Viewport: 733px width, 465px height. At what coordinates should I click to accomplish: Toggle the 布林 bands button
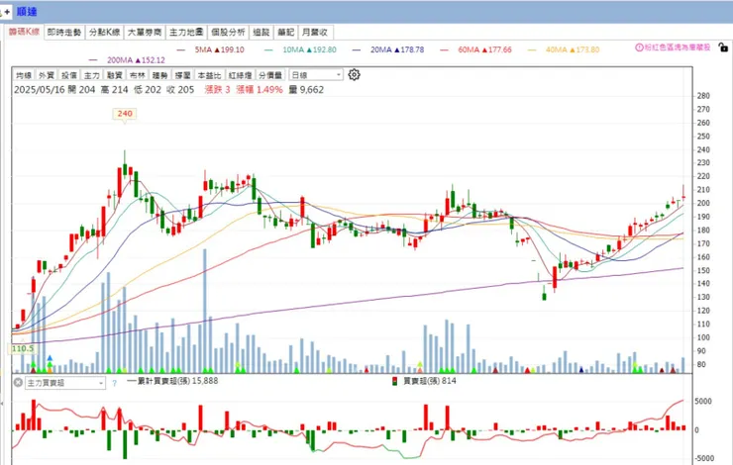tap(138, 75)
